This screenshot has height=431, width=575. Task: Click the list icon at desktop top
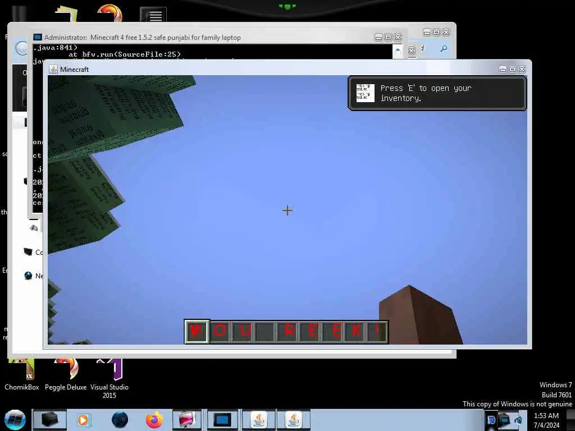click(153, 15)
